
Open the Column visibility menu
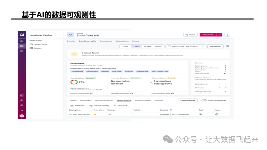(x=99, y=106)
